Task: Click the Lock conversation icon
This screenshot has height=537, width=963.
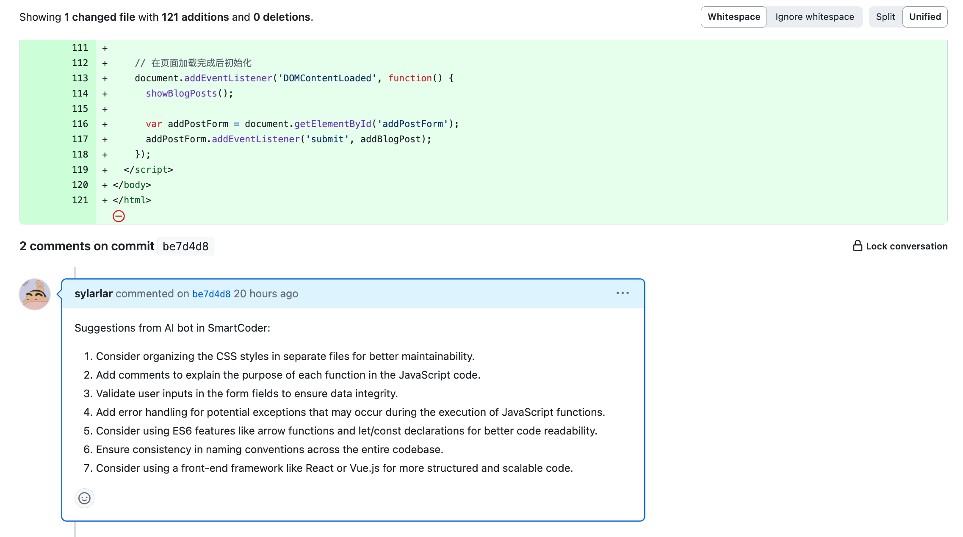Action: pyautogui.click(x=857, y=245)
